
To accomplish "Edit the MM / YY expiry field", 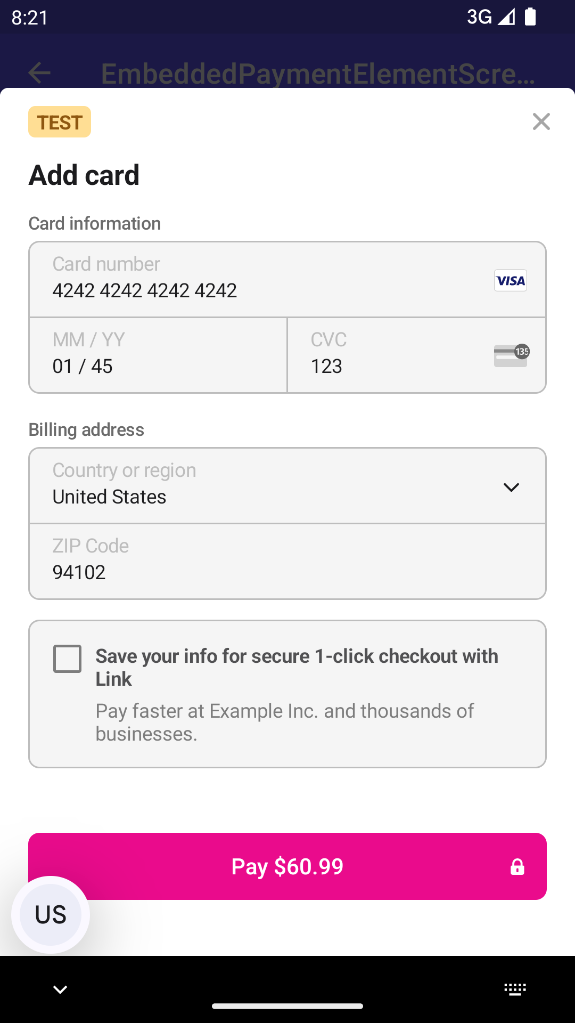I will click(x=158, y=355).
